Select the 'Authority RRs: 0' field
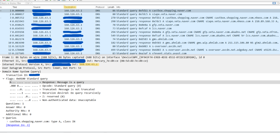The image size is (280, 133). tap(17, 111)
